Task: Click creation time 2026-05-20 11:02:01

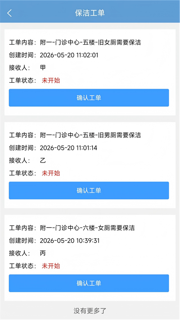Action: tap(69, 55)
